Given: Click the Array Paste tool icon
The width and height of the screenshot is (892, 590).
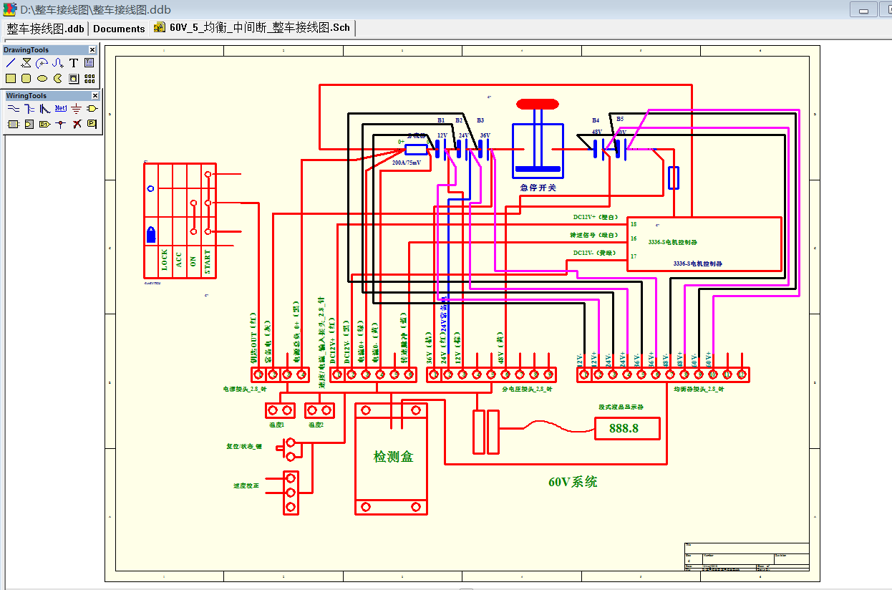Looking at the screenshot, I should point(89,79).
